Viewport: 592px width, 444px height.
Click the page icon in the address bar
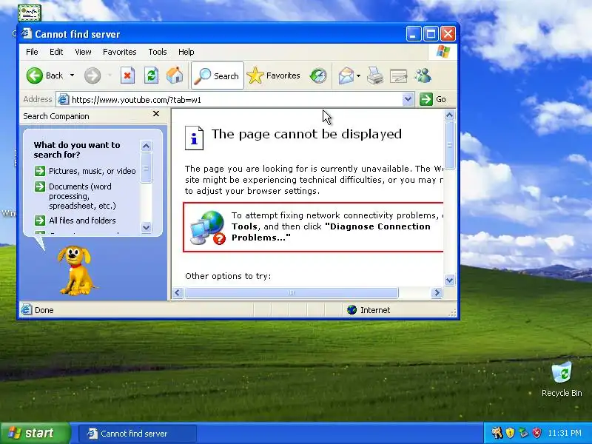pos(63,99)
